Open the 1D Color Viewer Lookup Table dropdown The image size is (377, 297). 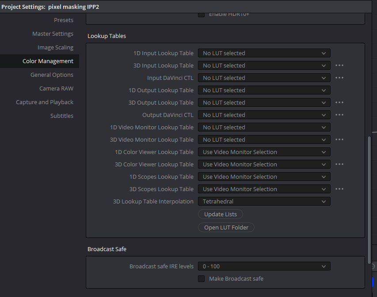[x=264, y=152]
